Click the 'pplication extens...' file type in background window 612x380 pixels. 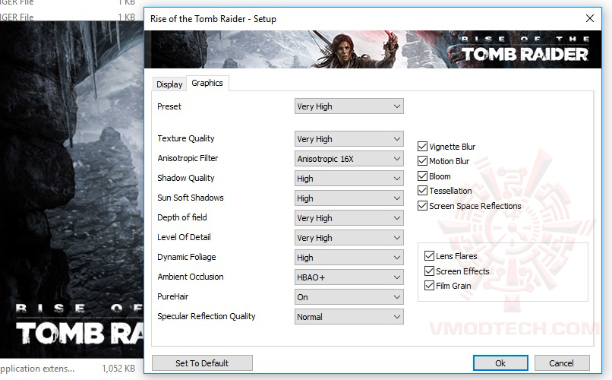[37, 369]
